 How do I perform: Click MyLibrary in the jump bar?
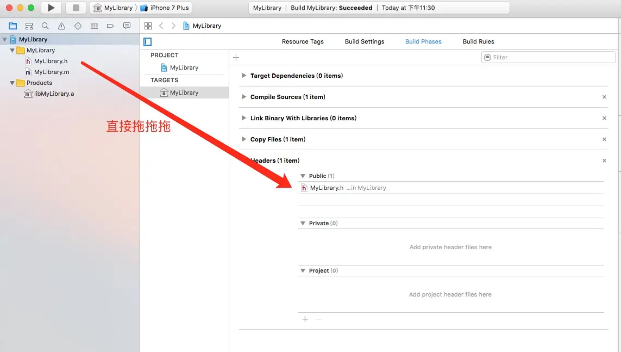(202, 26)
